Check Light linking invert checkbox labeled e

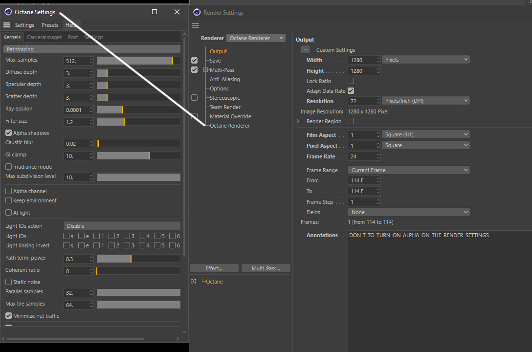[x=82, y=245]
